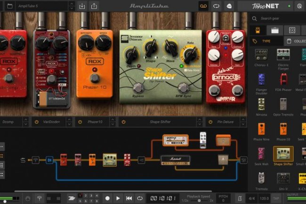Viewport: 306px width, 204px height.
Task: Open the preset browser folder icon
Action: [x=9, y=6]
